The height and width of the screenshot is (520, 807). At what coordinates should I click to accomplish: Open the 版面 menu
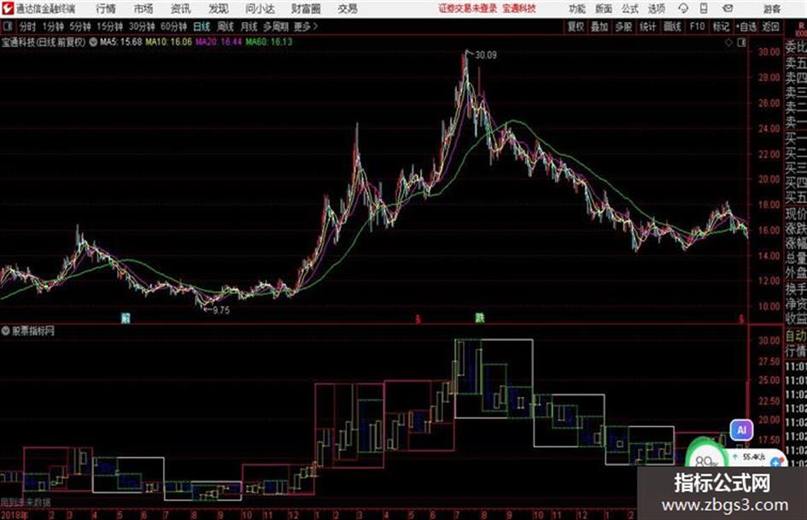click(x=603, y=9)
